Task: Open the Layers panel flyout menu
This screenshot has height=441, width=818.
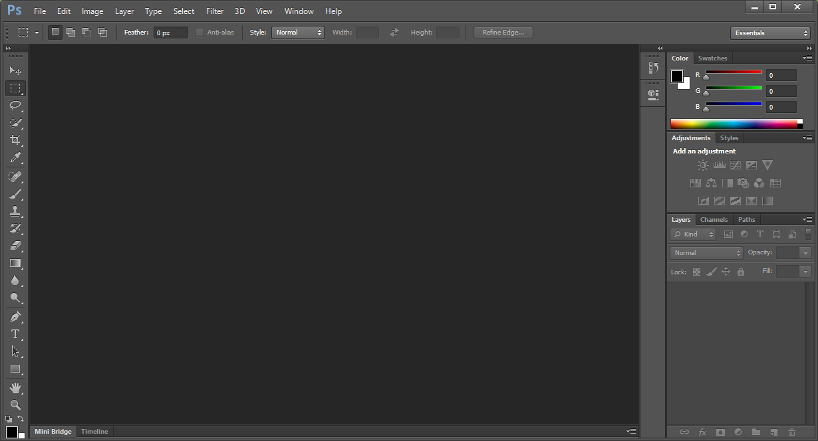Action: point(807,219)
